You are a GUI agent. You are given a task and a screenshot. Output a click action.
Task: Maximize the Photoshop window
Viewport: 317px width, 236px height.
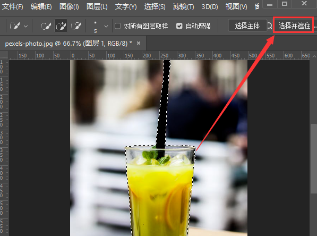coord(285,4)
